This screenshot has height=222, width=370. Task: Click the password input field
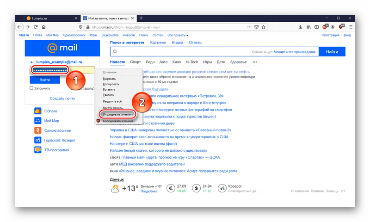tap(62, 70)
